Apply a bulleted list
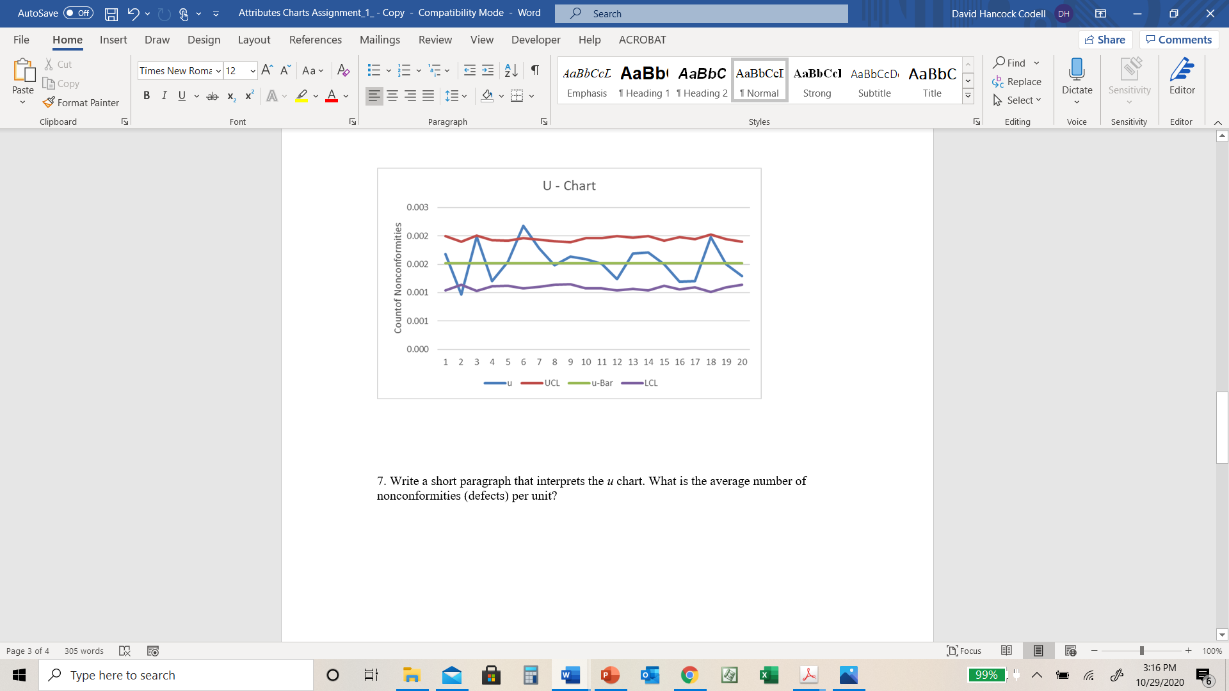1229x691 pixels. tap(374, 70)
